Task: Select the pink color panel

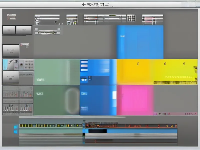Action: 135,100
